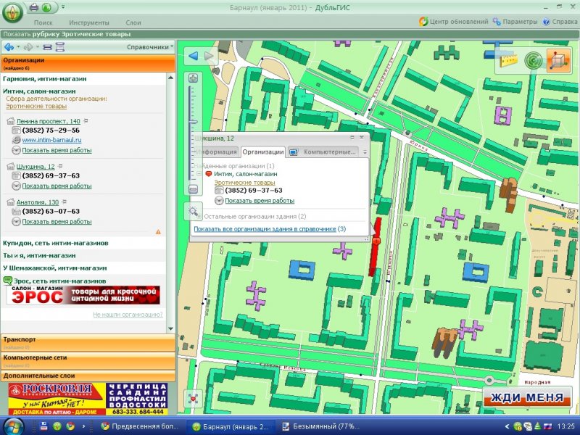Image resolution: width=580 pixels, height=435 pixels.
Task: Collapse all cards icon in directory toolbar
Action: [x=47, y=47]
